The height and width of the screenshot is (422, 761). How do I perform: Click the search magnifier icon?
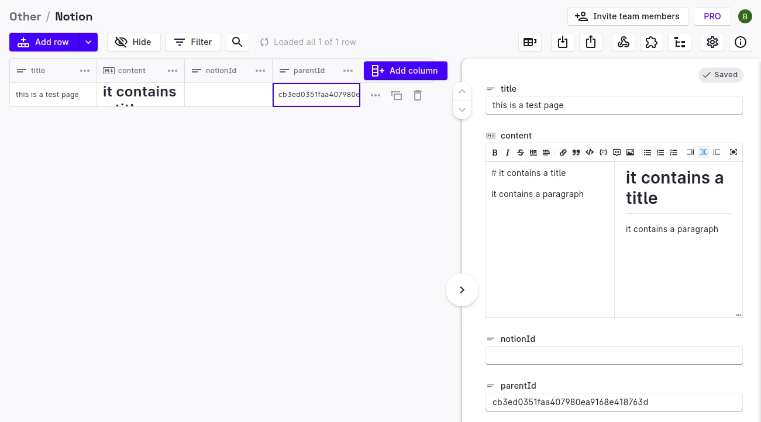click(x=237, y=42)
